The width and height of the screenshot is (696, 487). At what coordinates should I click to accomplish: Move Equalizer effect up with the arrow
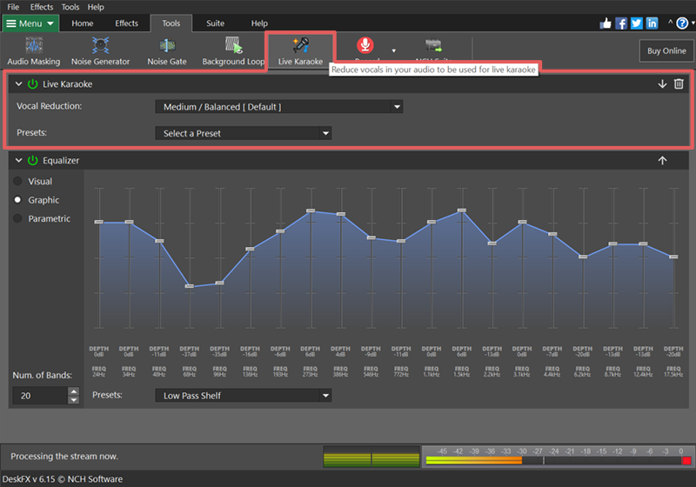coord(662,161)
